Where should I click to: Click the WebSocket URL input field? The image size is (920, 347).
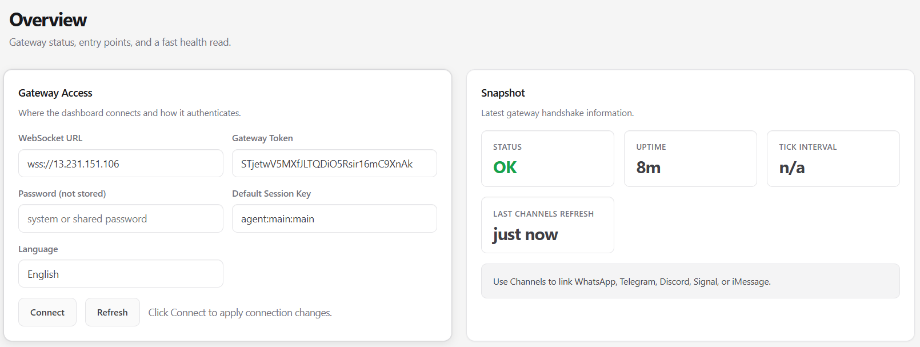[x=121, y=163]
